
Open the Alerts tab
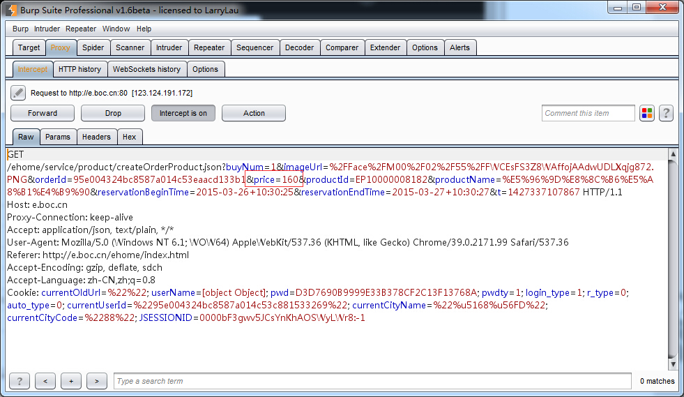click(x=459, y=47)
